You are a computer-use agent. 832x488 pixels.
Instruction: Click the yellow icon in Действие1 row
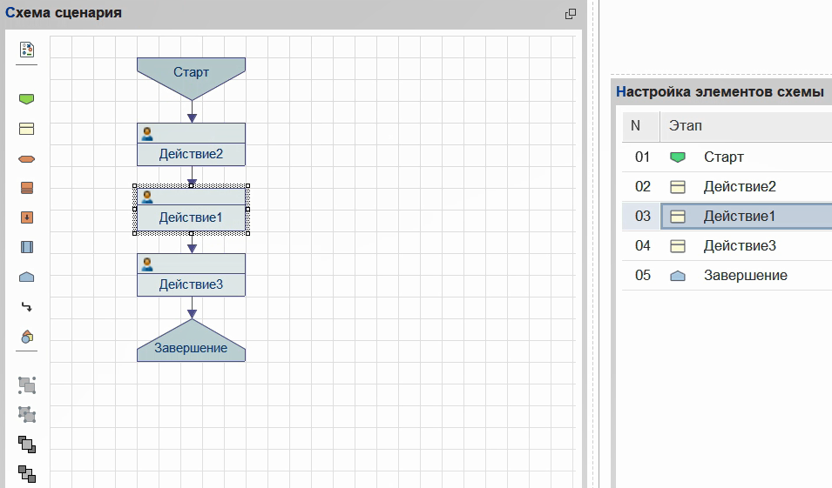(x=678, y=217)
